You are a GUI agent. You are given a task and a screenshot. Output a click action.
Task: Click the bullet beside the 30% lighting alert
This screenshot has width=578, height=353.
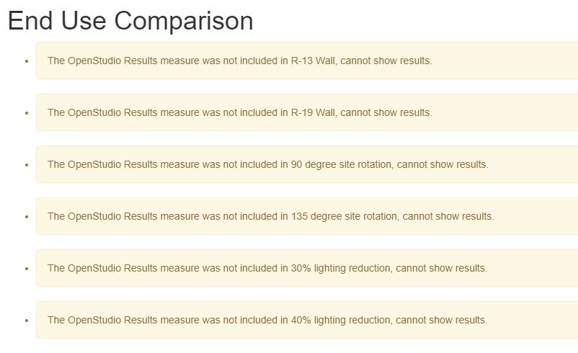27,269
